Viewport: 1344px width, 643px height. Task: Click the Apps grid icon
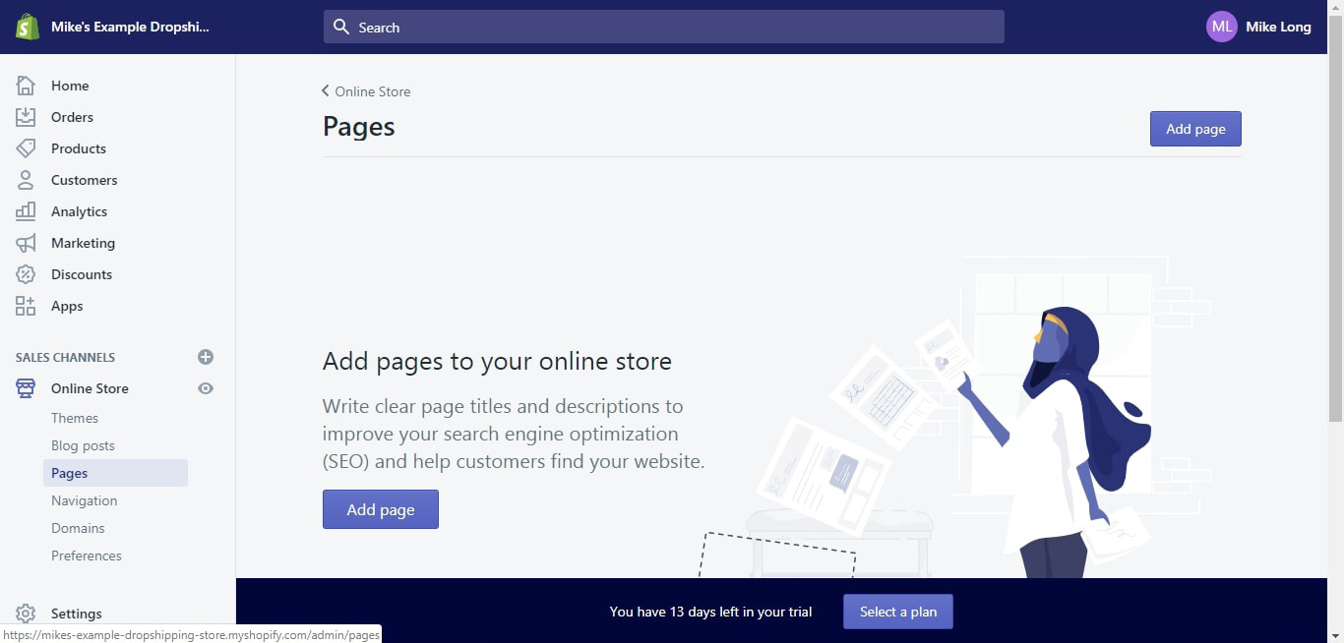tap(26, 306)
